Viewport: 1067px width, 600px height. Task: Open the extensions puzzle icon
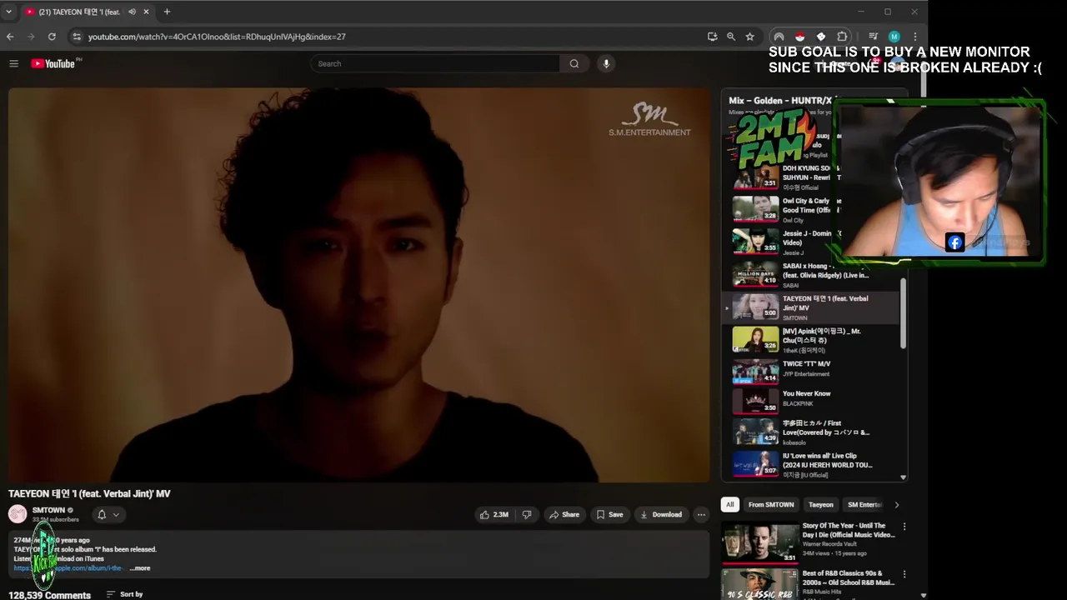[x=842, y=37]
